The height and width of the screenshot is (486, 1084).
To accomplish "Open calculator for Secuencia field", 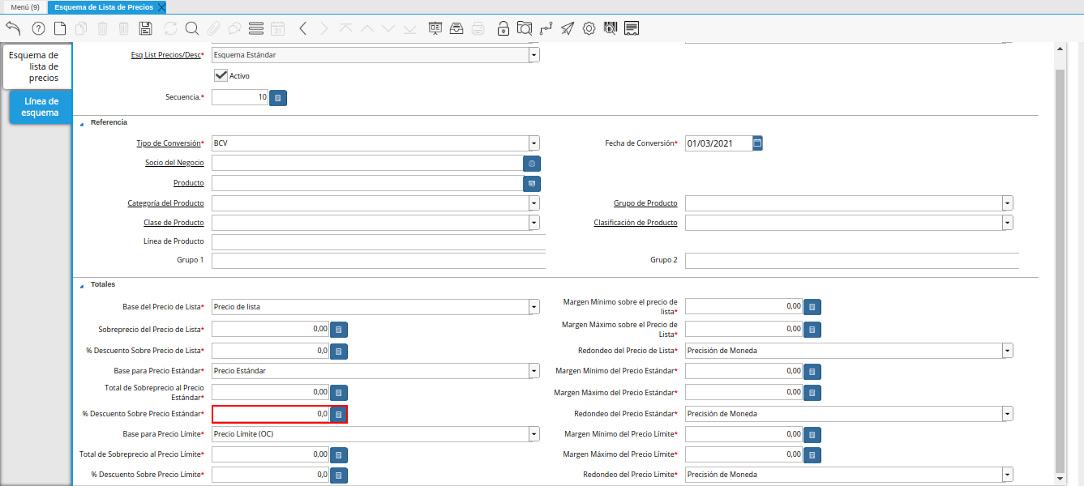I will click(x=278, y=98).
